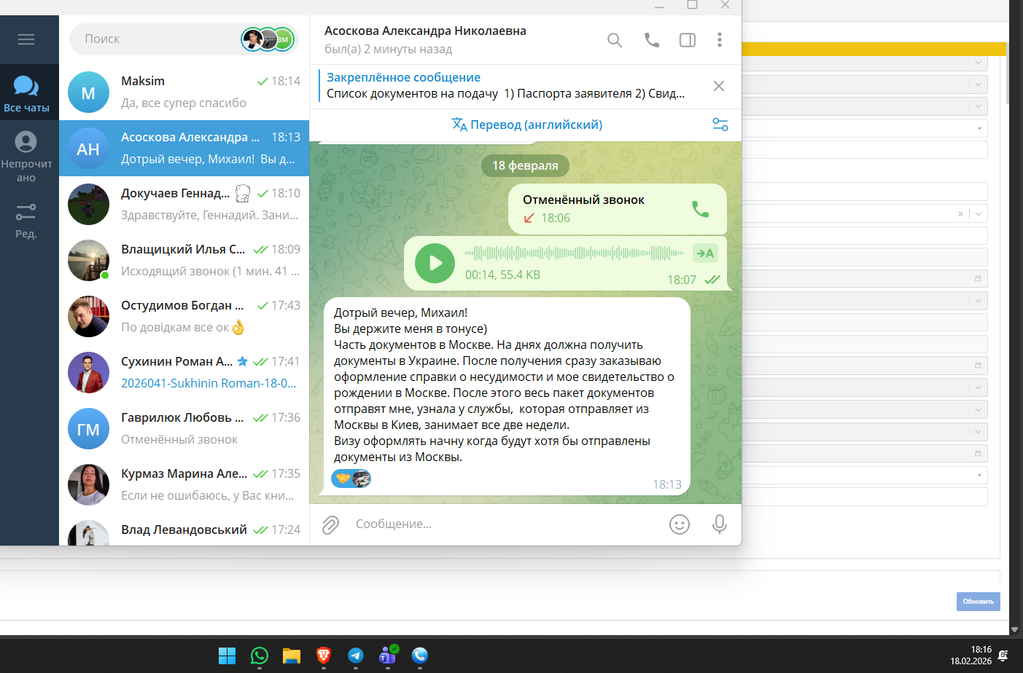
Task: Open the Гаврилюк Любовь chat
Action: [x=184, y=428]
